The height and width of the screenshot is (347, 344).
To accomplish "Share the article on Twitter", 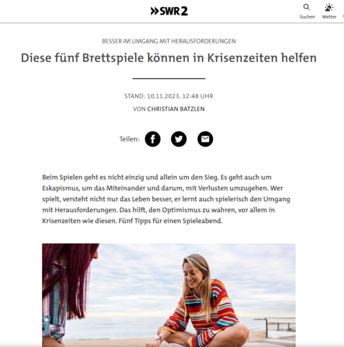I will [x=179, y=139].
